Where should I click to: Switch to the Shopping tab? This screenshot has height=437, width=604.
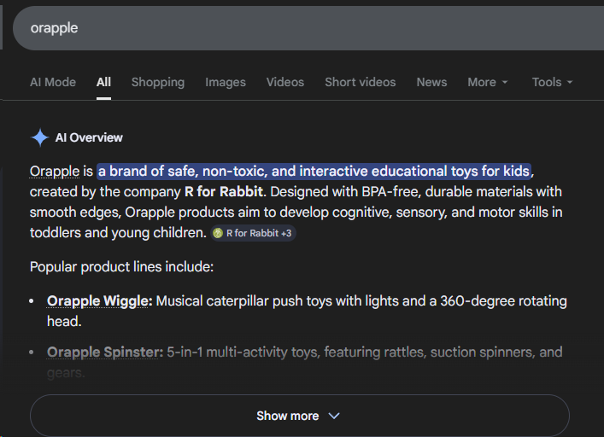pos(157,82)
